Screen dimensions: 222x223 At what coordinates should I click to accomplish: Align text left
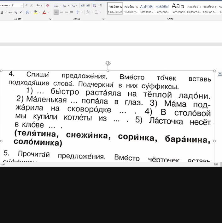56,12
